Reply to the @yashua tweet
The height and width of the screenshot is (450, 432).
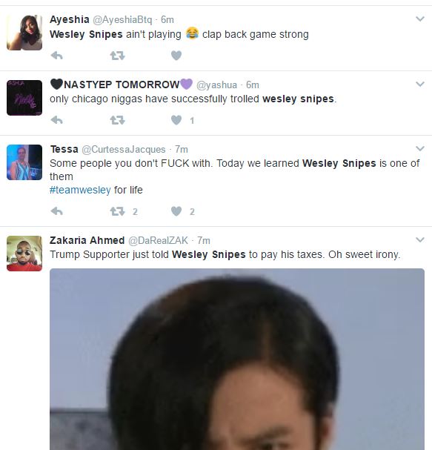coord(56,120)
